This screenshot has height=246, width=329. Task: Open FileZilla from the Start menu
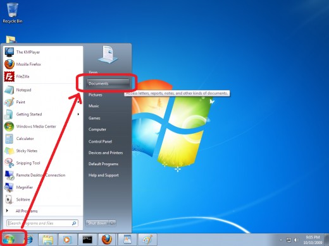click(x=42, y=76)
